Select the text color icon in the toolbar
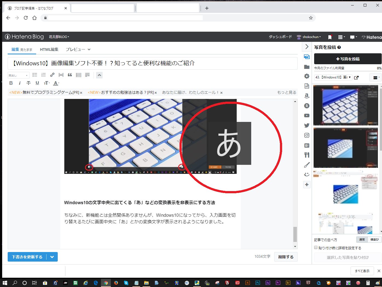 [x=56, y=83]
